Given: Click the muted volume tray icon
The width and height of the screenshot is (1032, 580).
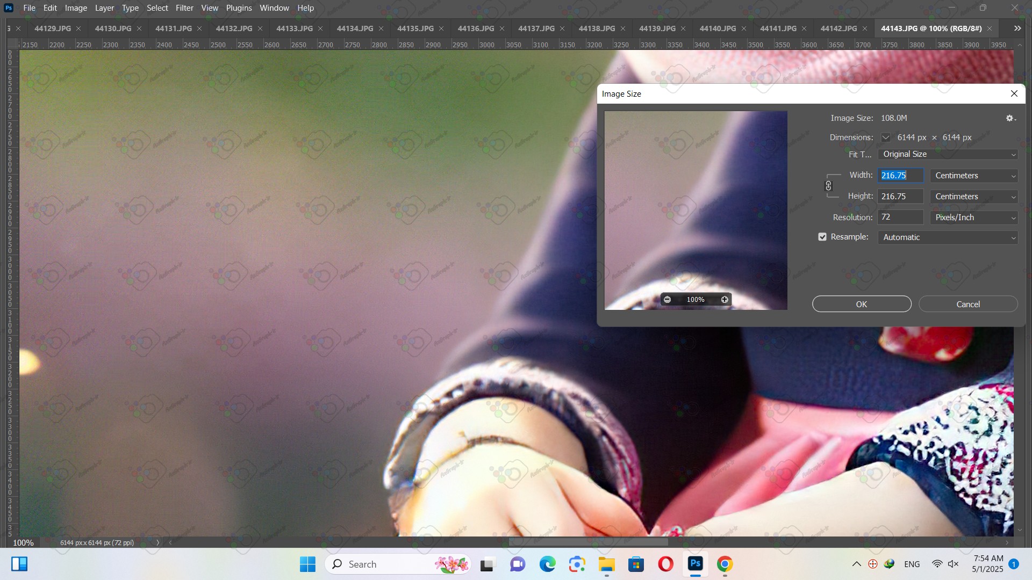Looking at the screenshot, I should pos(954,564).
